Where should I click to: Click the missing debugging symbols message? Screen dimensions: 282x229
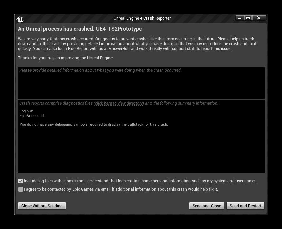click(x=94, y=124)
